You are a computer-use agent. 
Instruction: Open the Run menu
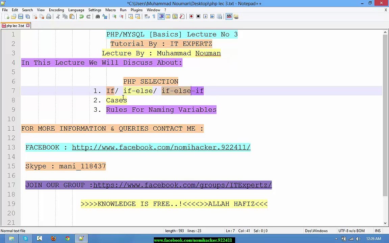point(123,10)
